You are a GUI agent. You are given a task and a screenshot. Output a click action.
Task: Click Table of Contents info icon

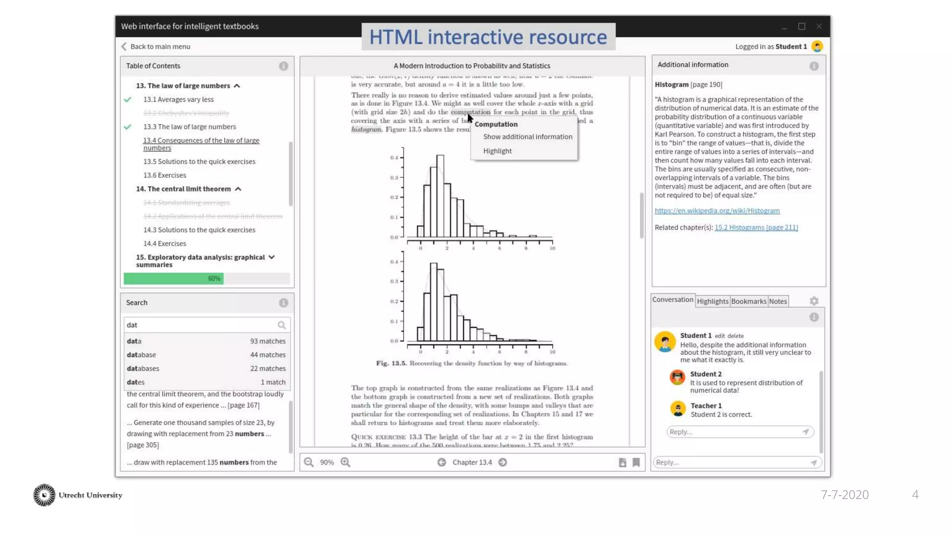tap(283, 66)
